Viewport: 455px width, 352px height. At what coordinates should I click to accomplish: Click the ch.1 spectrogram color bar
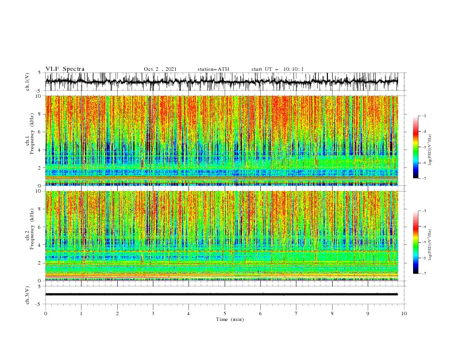(x=415, y=147)
